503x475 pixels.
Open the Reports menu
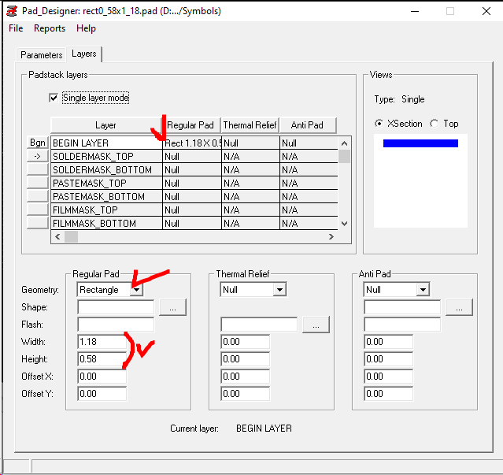(x=50, y=28)
